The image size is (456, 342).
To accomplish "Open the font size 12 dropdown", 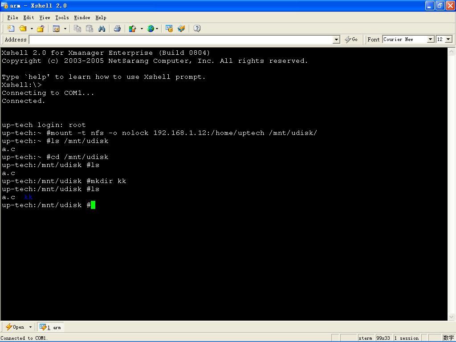I will pos(448,39).
